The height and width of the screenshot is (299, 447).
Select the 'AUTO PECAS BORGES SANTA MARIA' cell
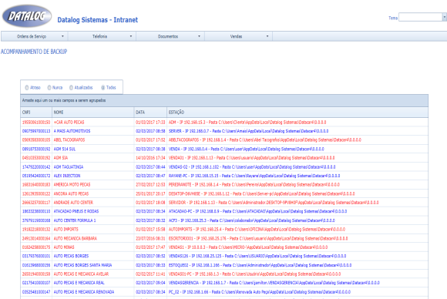pyautogui.click(x=93, y=265)
